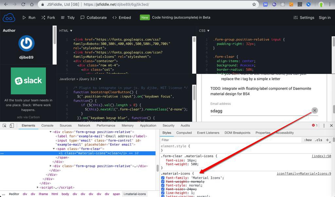
Task: Open the Audits tab in DevTools
Action: pos(185,126)
